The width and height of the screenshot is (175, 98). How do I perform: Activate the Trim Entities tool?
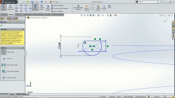tap(35, 7)
